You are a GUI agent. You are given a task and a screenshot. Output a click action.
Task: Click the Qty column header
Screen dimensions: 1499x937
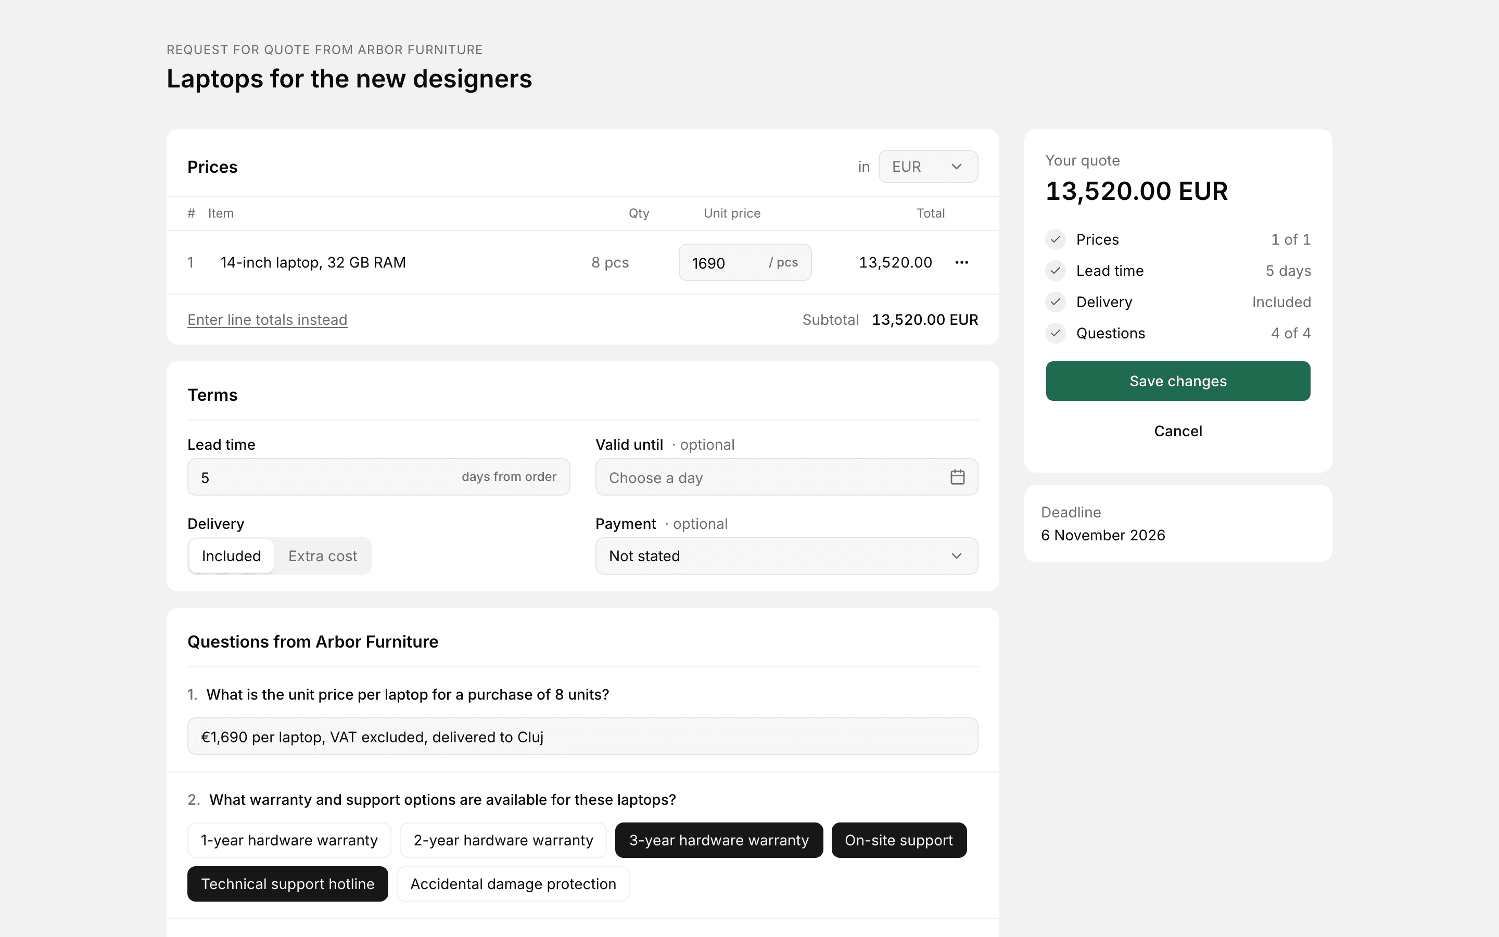pos(639,213)
